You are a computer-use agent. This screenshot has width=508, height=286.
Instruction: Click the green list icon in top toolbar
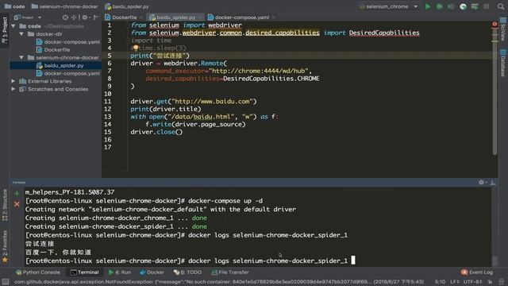475,6
